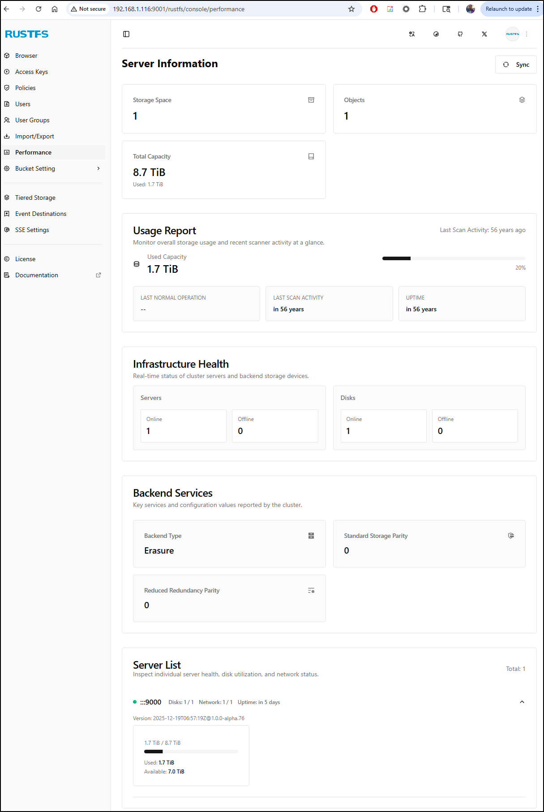Toggle the sidebar collapse icon
544x812 pixels.
[126, 34]
